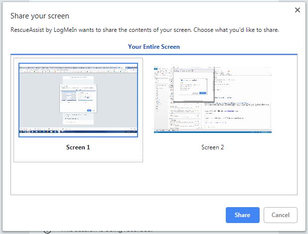The image size is (308, 234).
Task: Click the blue button inside Screen 2 preview popup
Action: click(202, 93)
